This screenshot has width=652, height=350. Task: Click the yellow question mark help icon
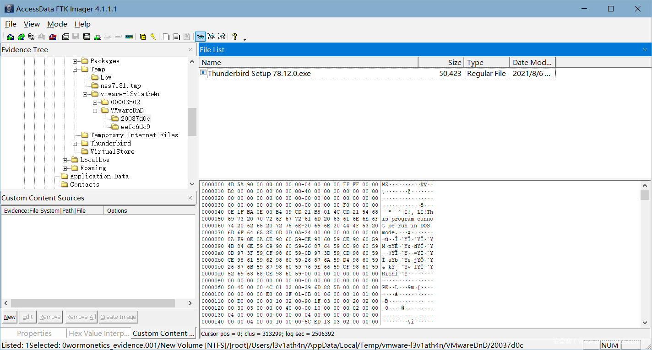click(x=235, y=37)
